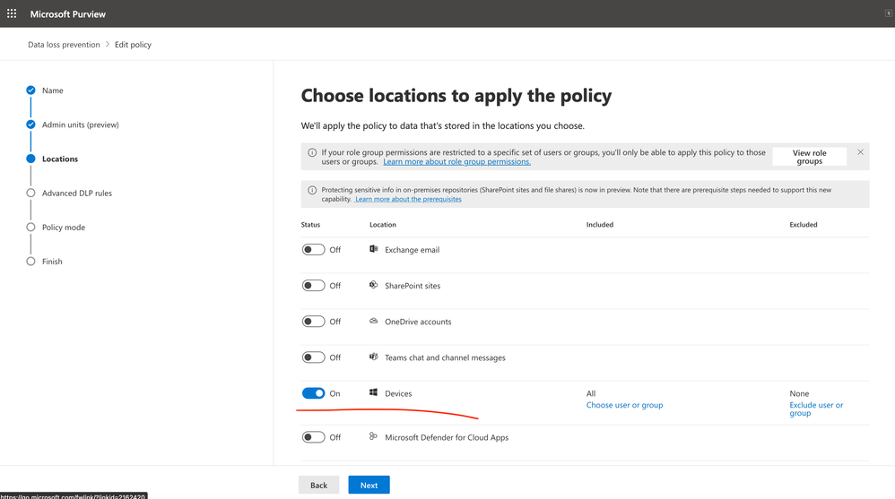Enable the OneDrive accounts toggle
The height and width of the screenshot is (499, 895).
(x=313, y=321)
